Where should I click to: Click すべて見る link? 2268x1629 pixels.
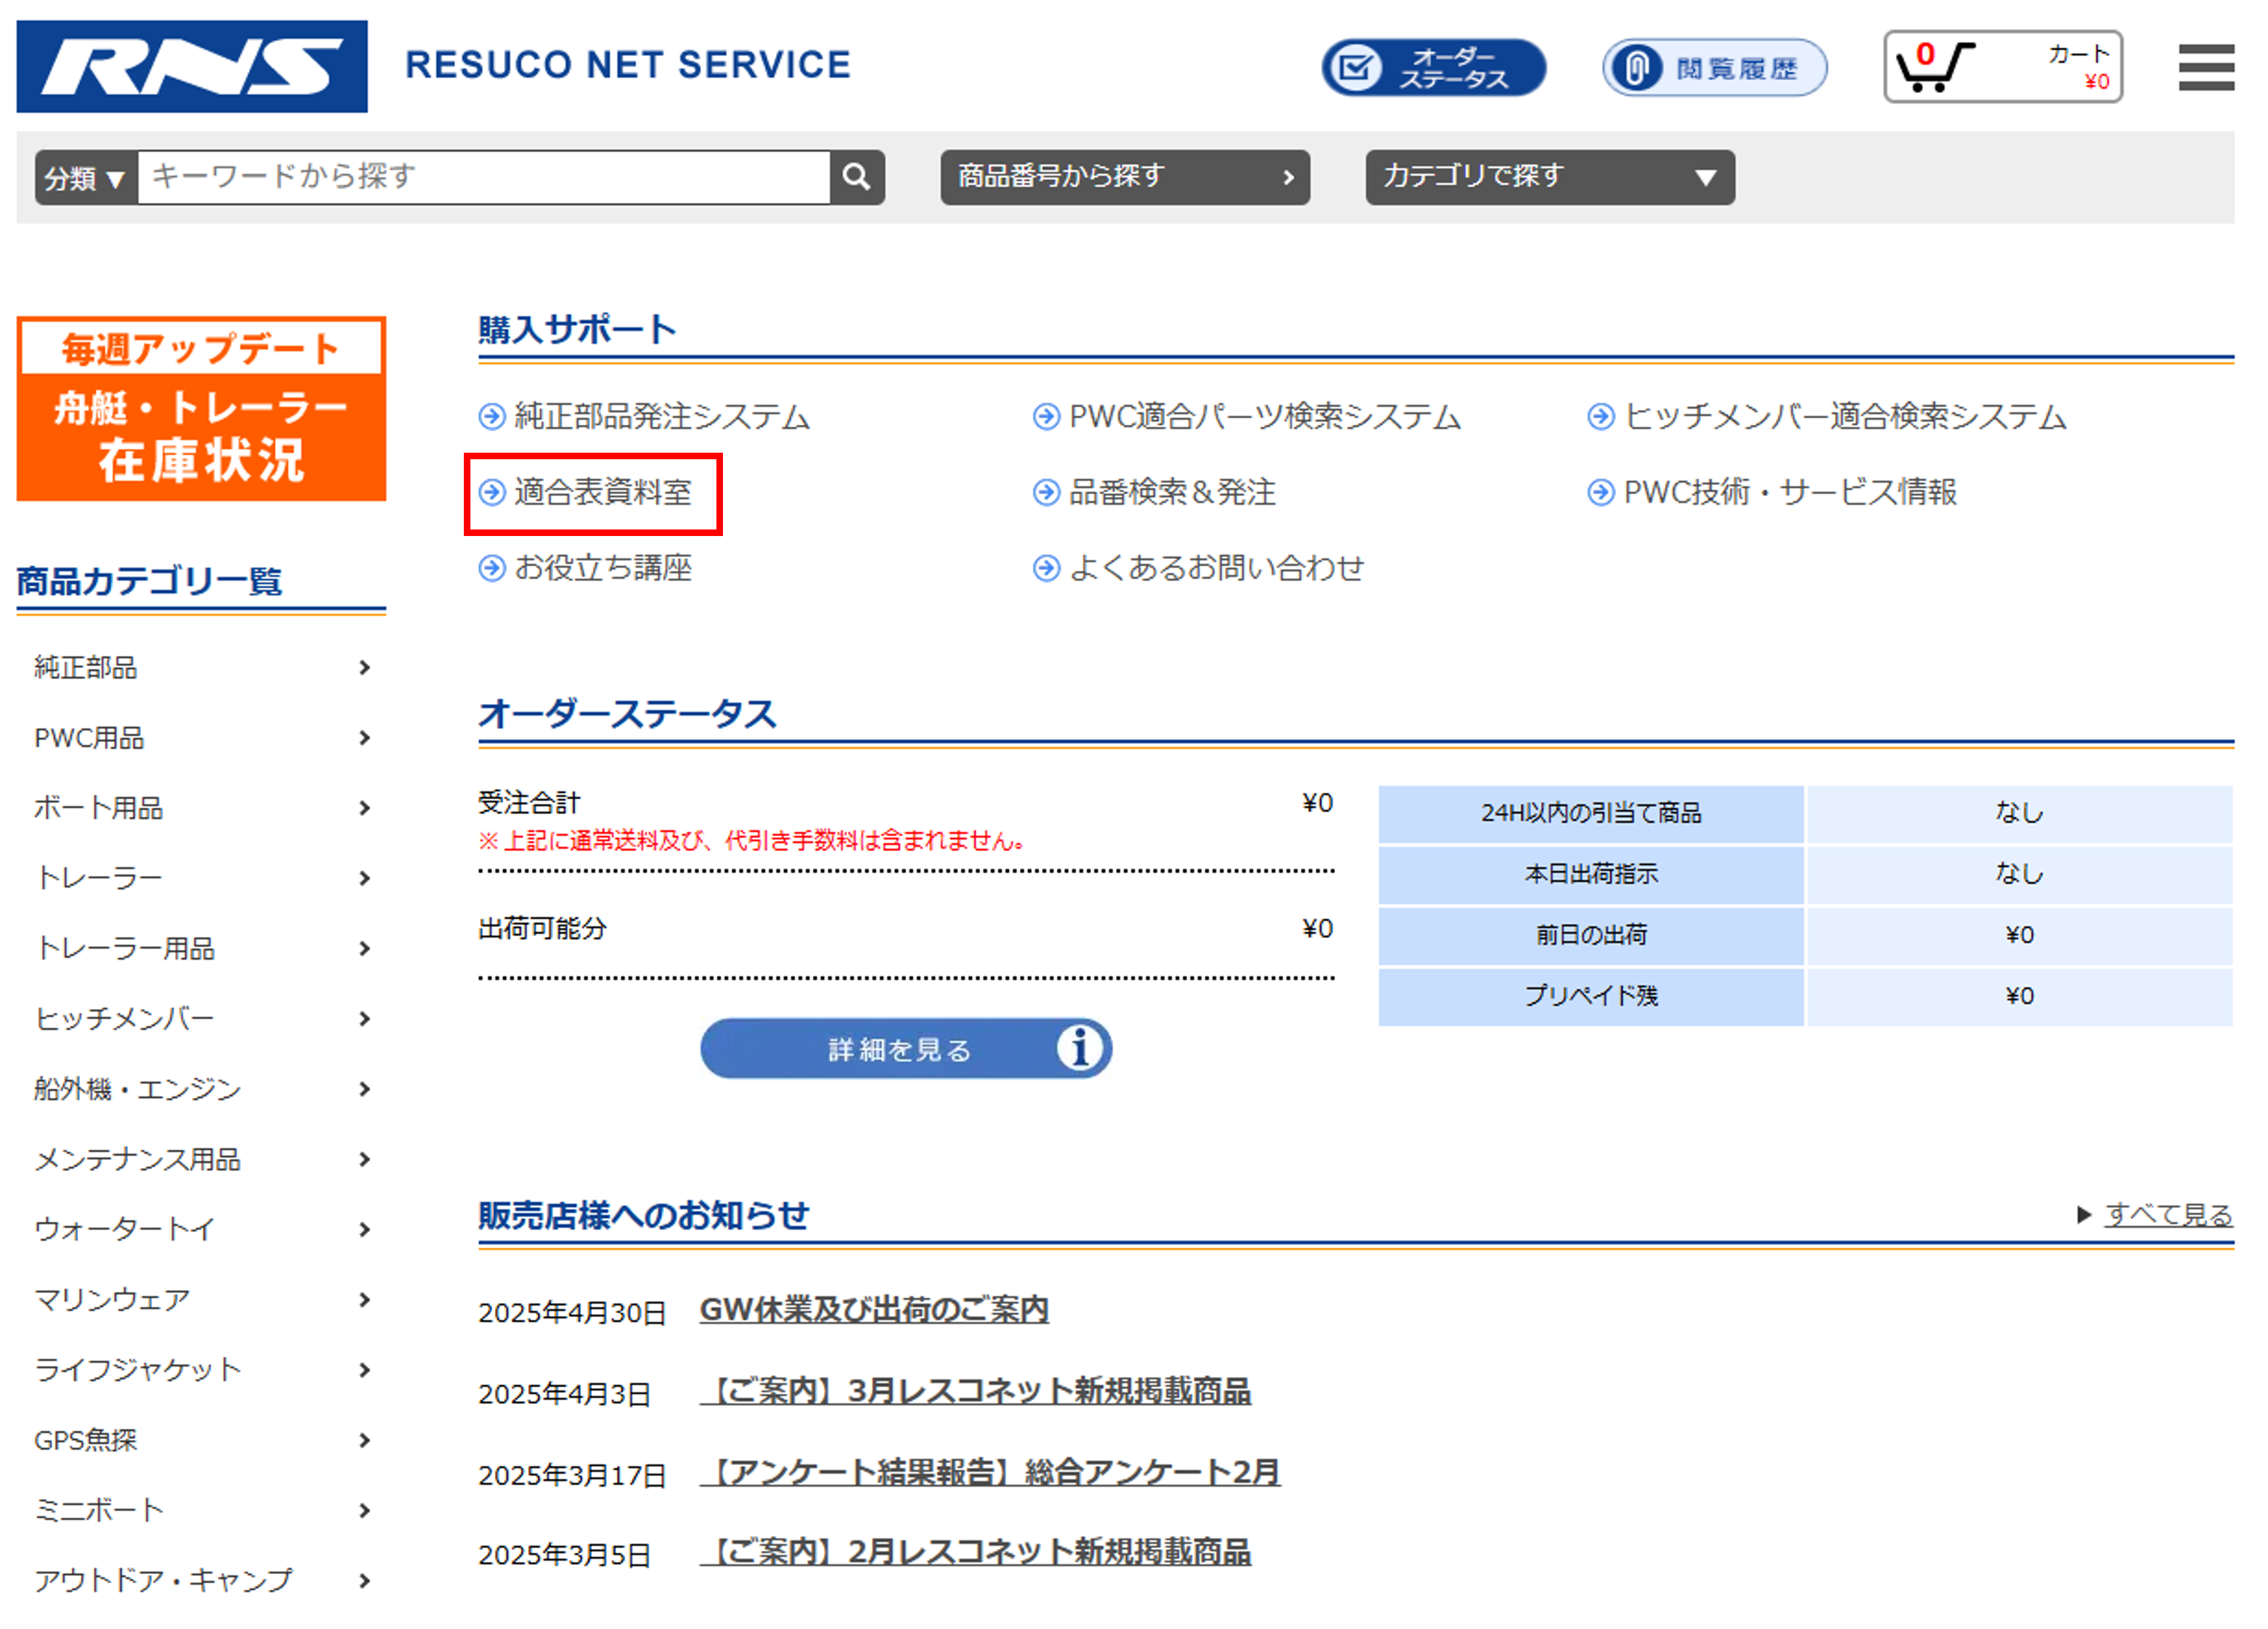(x=2167, y=1214)
